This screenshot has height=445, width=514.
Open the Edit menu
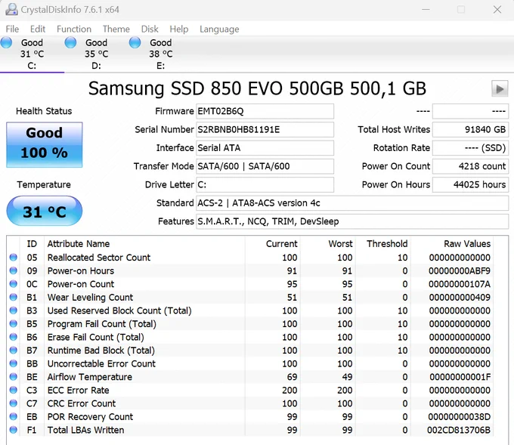click(x=38, y=29)
